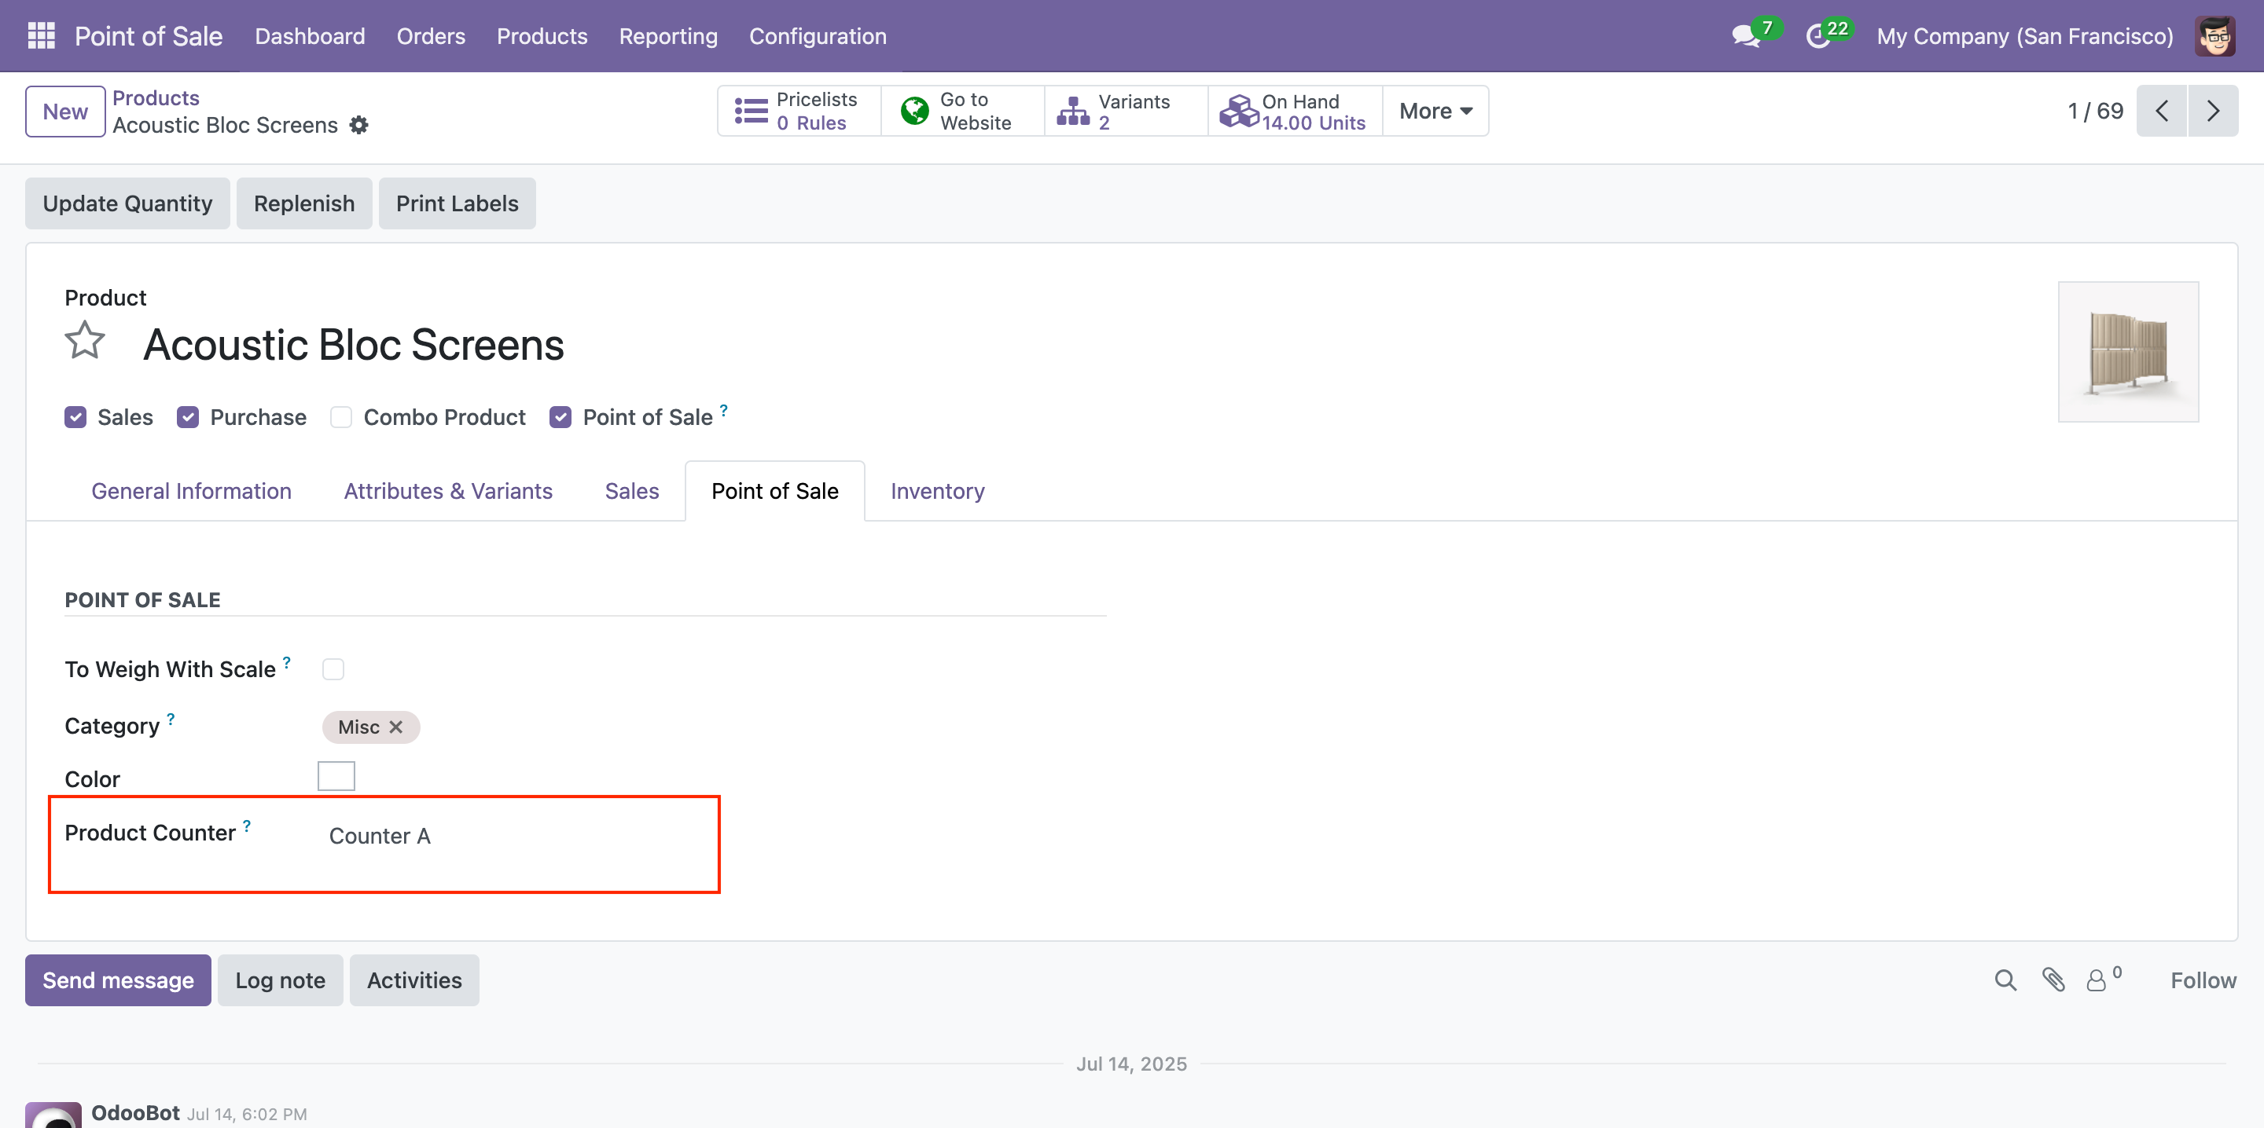Image resolution: width=2264 pixels, height=1128 pixels.
Task: Remove the Misc category tag
Action: coord(396,727)
